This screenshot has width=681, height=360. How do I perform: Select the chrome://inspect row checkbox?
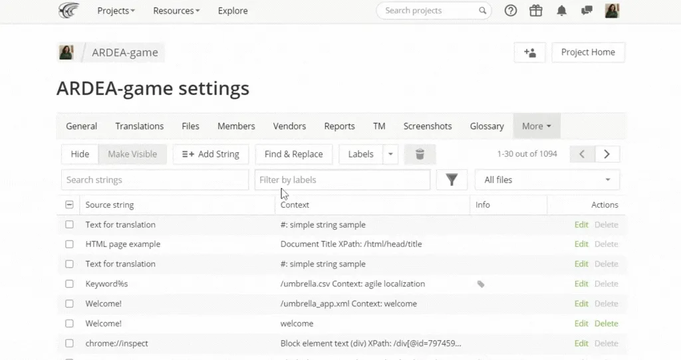click(70, 343)
